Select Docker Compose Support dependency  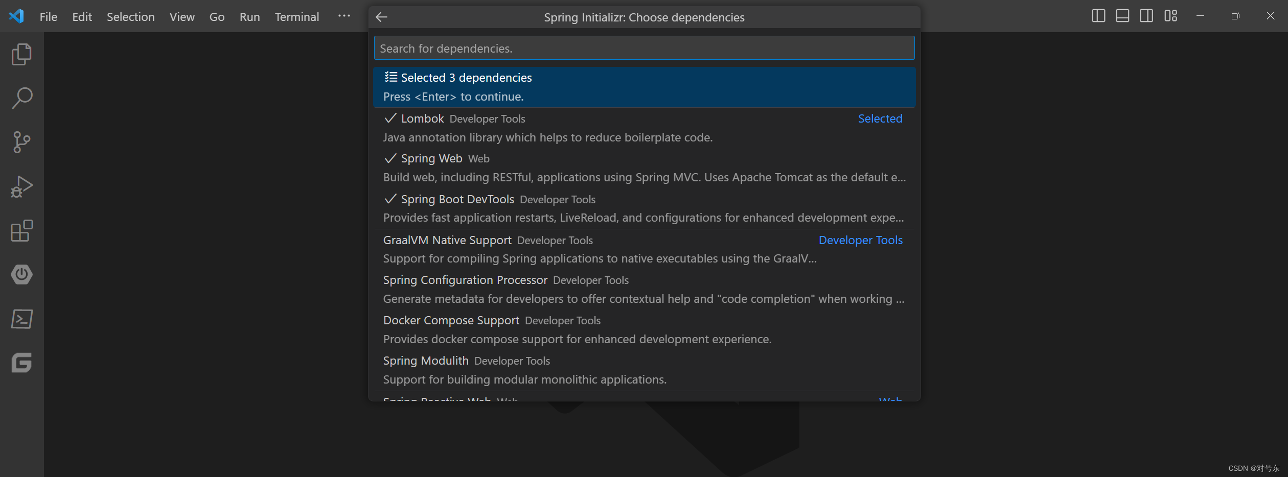644,330
